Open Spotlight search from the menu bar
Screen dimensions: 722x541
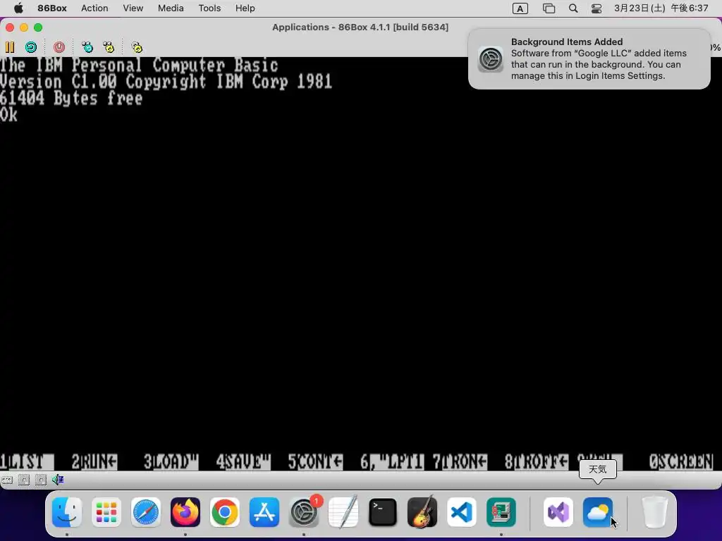(573, 8)
